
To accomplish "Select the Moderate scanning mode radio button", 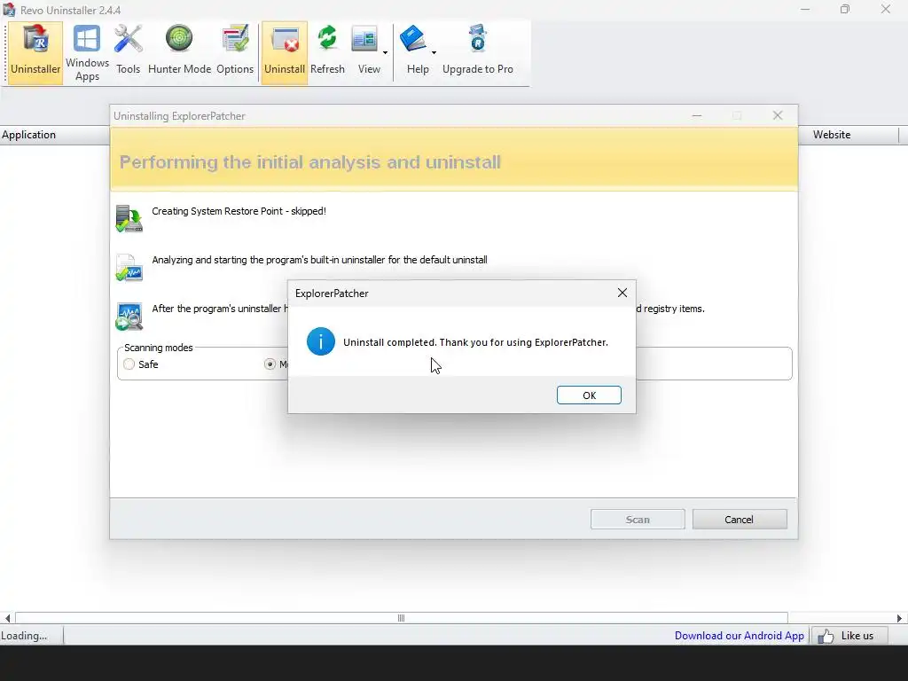I will pyautogui.click(x=270, y=364).
